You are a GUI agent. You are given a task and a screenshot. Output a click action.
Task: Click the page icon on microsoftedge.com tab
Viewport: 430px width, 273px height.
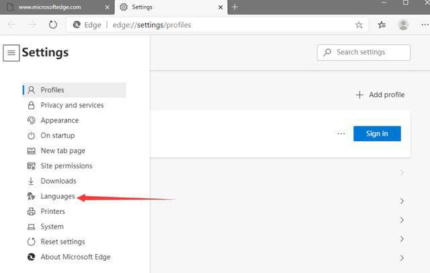coord(10,7)
